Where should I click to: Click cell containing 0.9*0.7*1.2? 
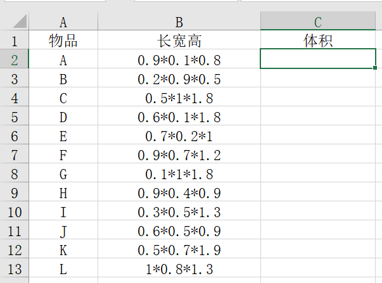point(179,154)
